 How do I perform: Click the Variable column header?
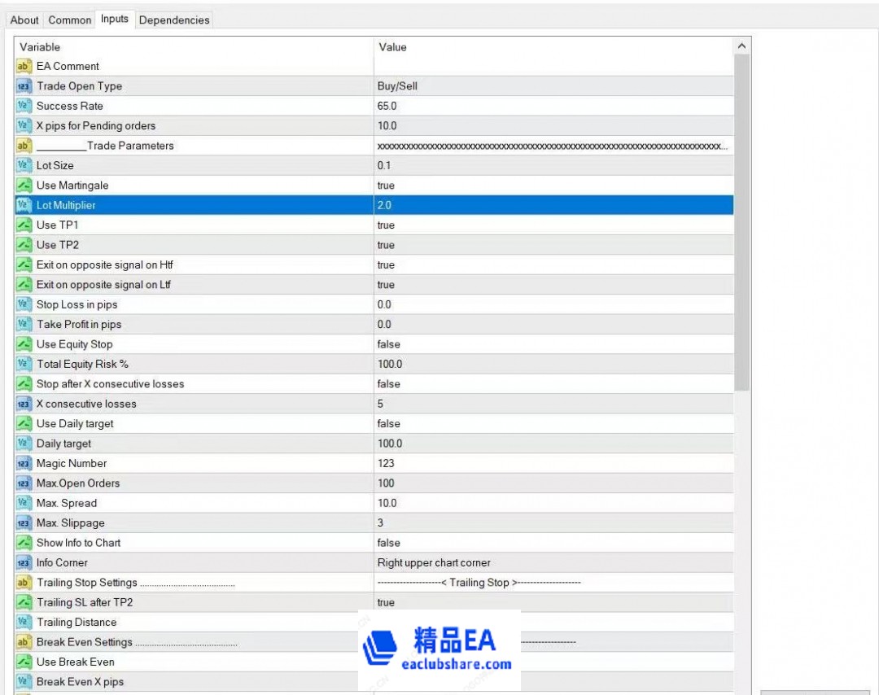tap(194, 47)
